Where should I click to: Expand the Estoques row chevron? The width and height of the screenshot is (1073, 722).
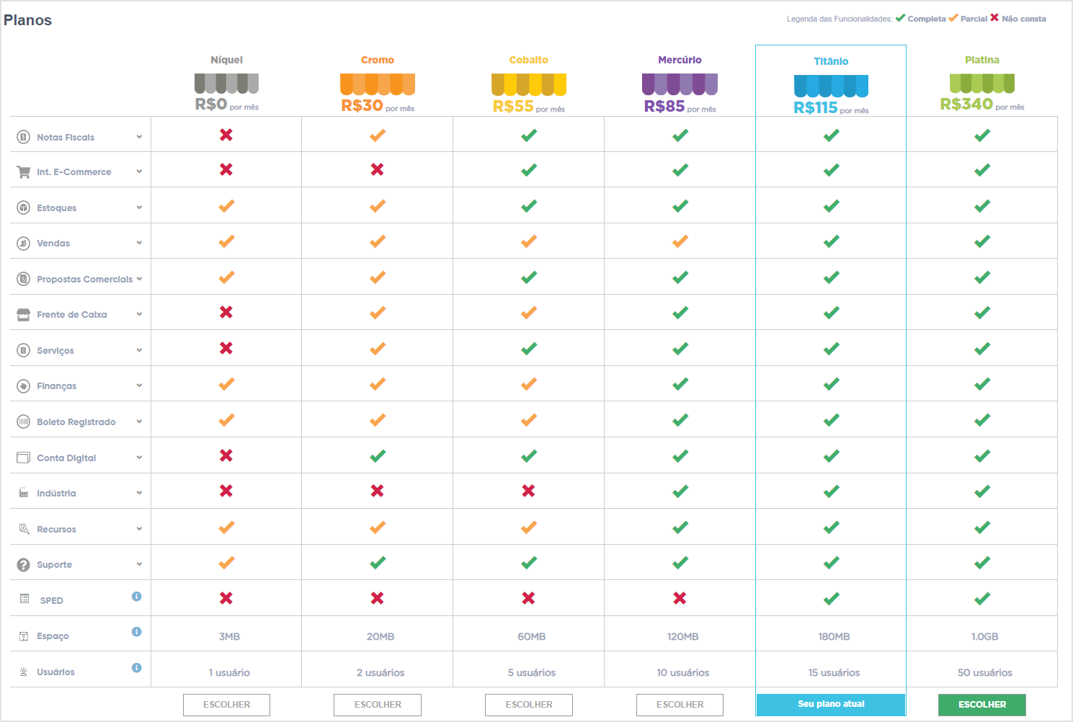[140, 208]
